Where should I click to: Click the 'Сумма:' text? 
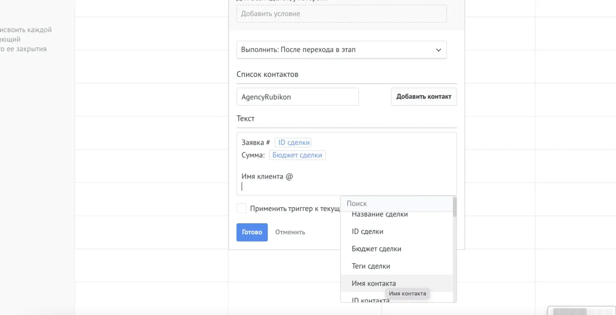253,155
